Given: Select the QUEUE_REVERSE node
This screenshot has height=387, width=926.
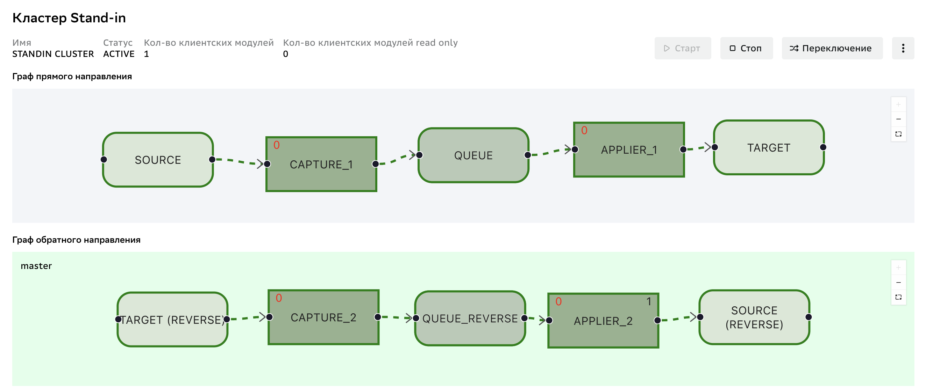Looking at the screenshot, I should coord(470,318).
